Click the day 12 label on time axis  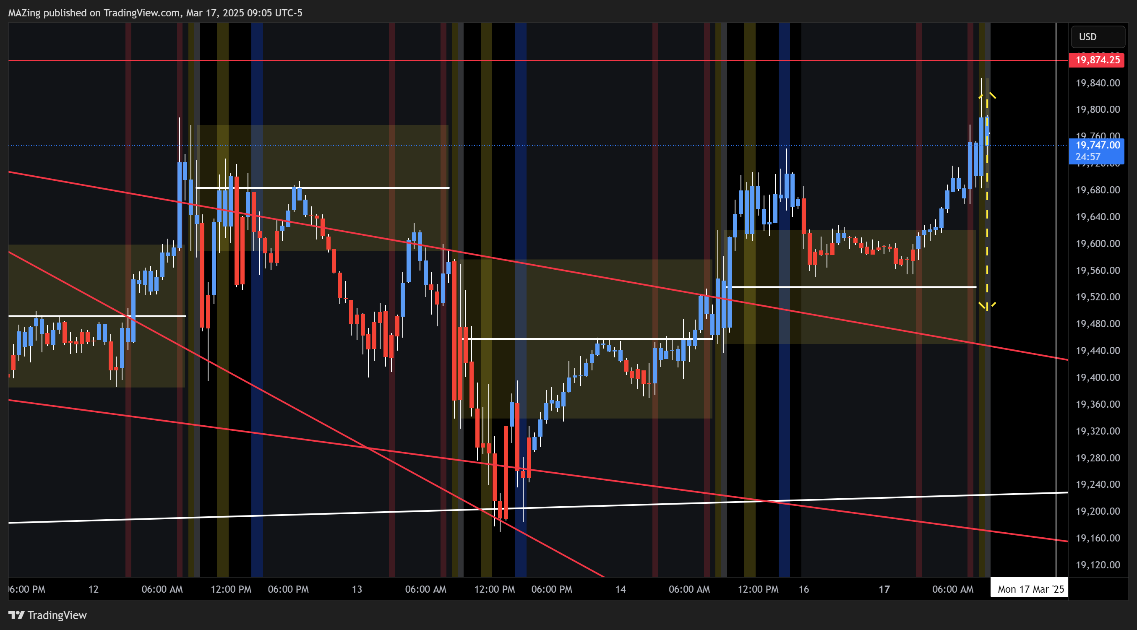[93, 589]
